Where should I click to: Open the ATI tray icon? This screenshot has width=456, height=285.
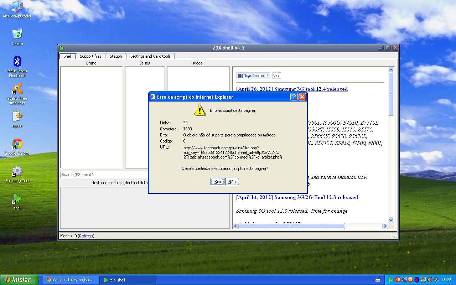pos(397,280)
